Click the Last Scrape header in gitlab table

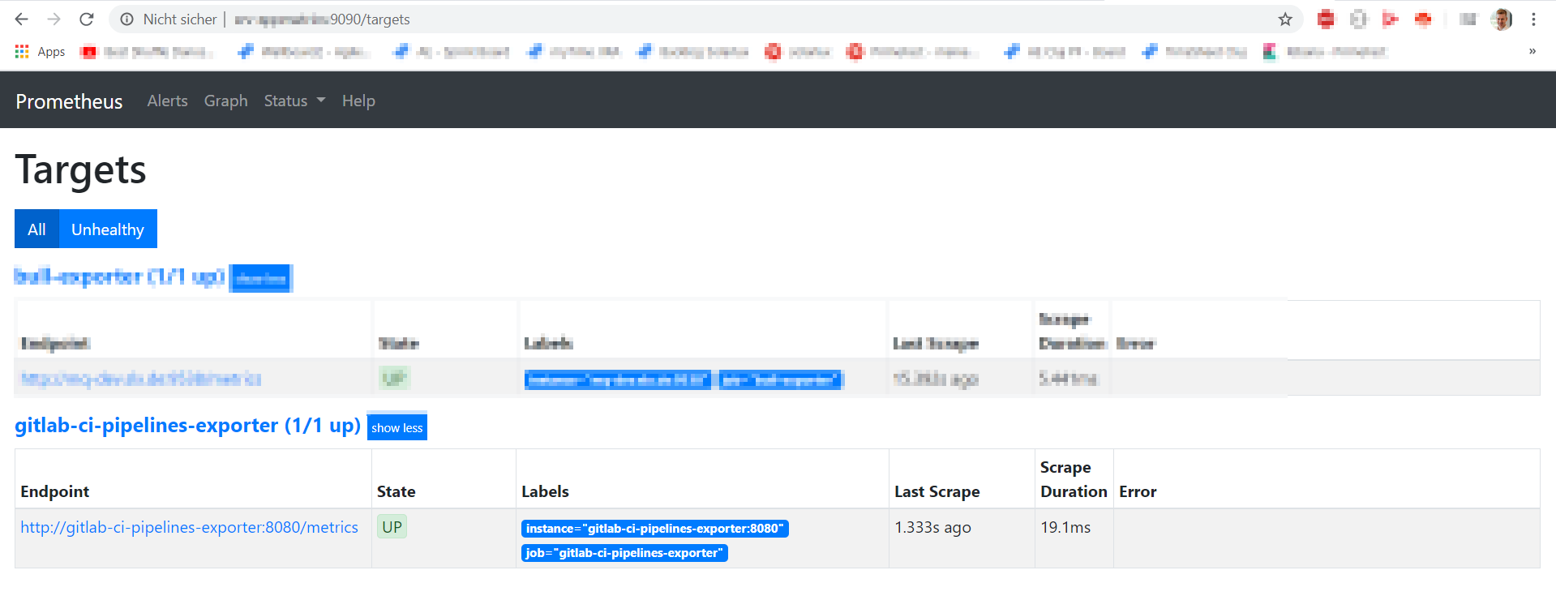coord(937,491)
